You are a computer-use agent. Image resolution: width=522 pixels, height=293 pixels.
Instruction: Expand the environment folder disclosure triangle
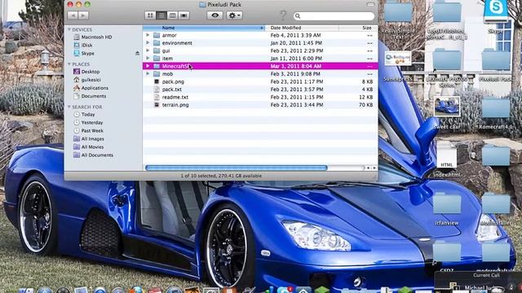click(148, 43)
